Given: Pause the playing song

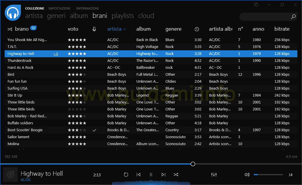Looking at the screenshot, I should click(x=151, y=175).
